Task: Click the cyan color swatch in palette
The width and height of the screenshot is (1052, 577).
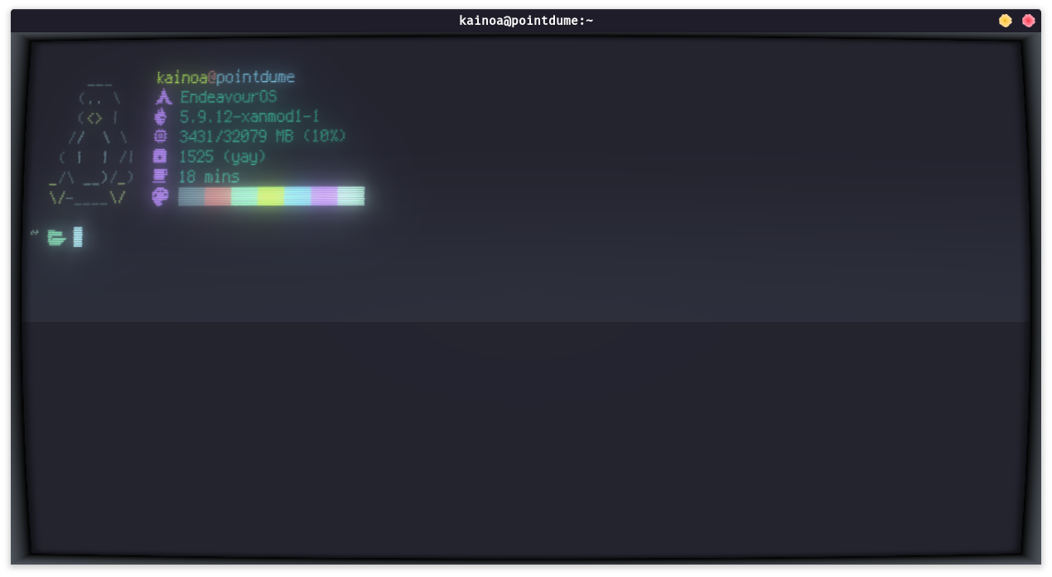Action: tap(297, 196)
